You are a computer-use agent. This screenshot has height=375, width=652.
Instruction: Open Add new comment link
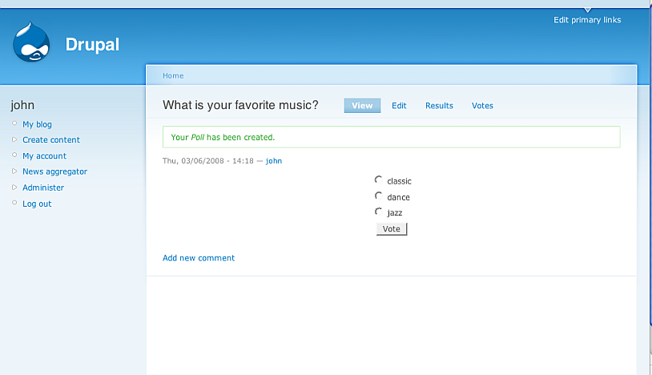[199, 258]
